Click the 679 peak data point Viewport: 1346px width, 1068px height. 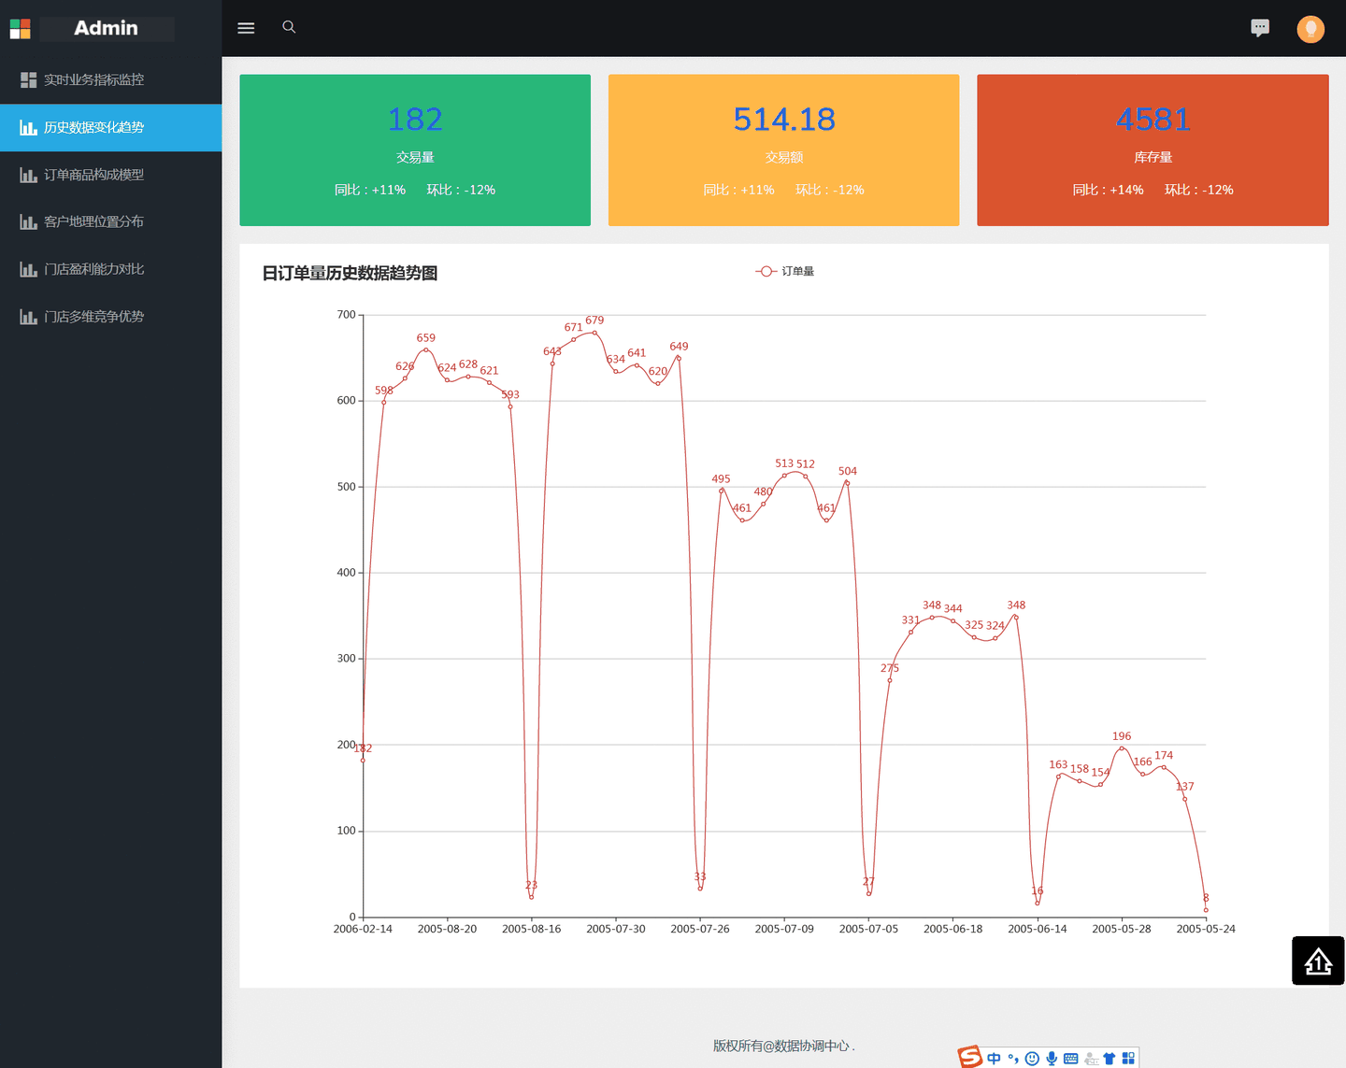pos(594,333)
